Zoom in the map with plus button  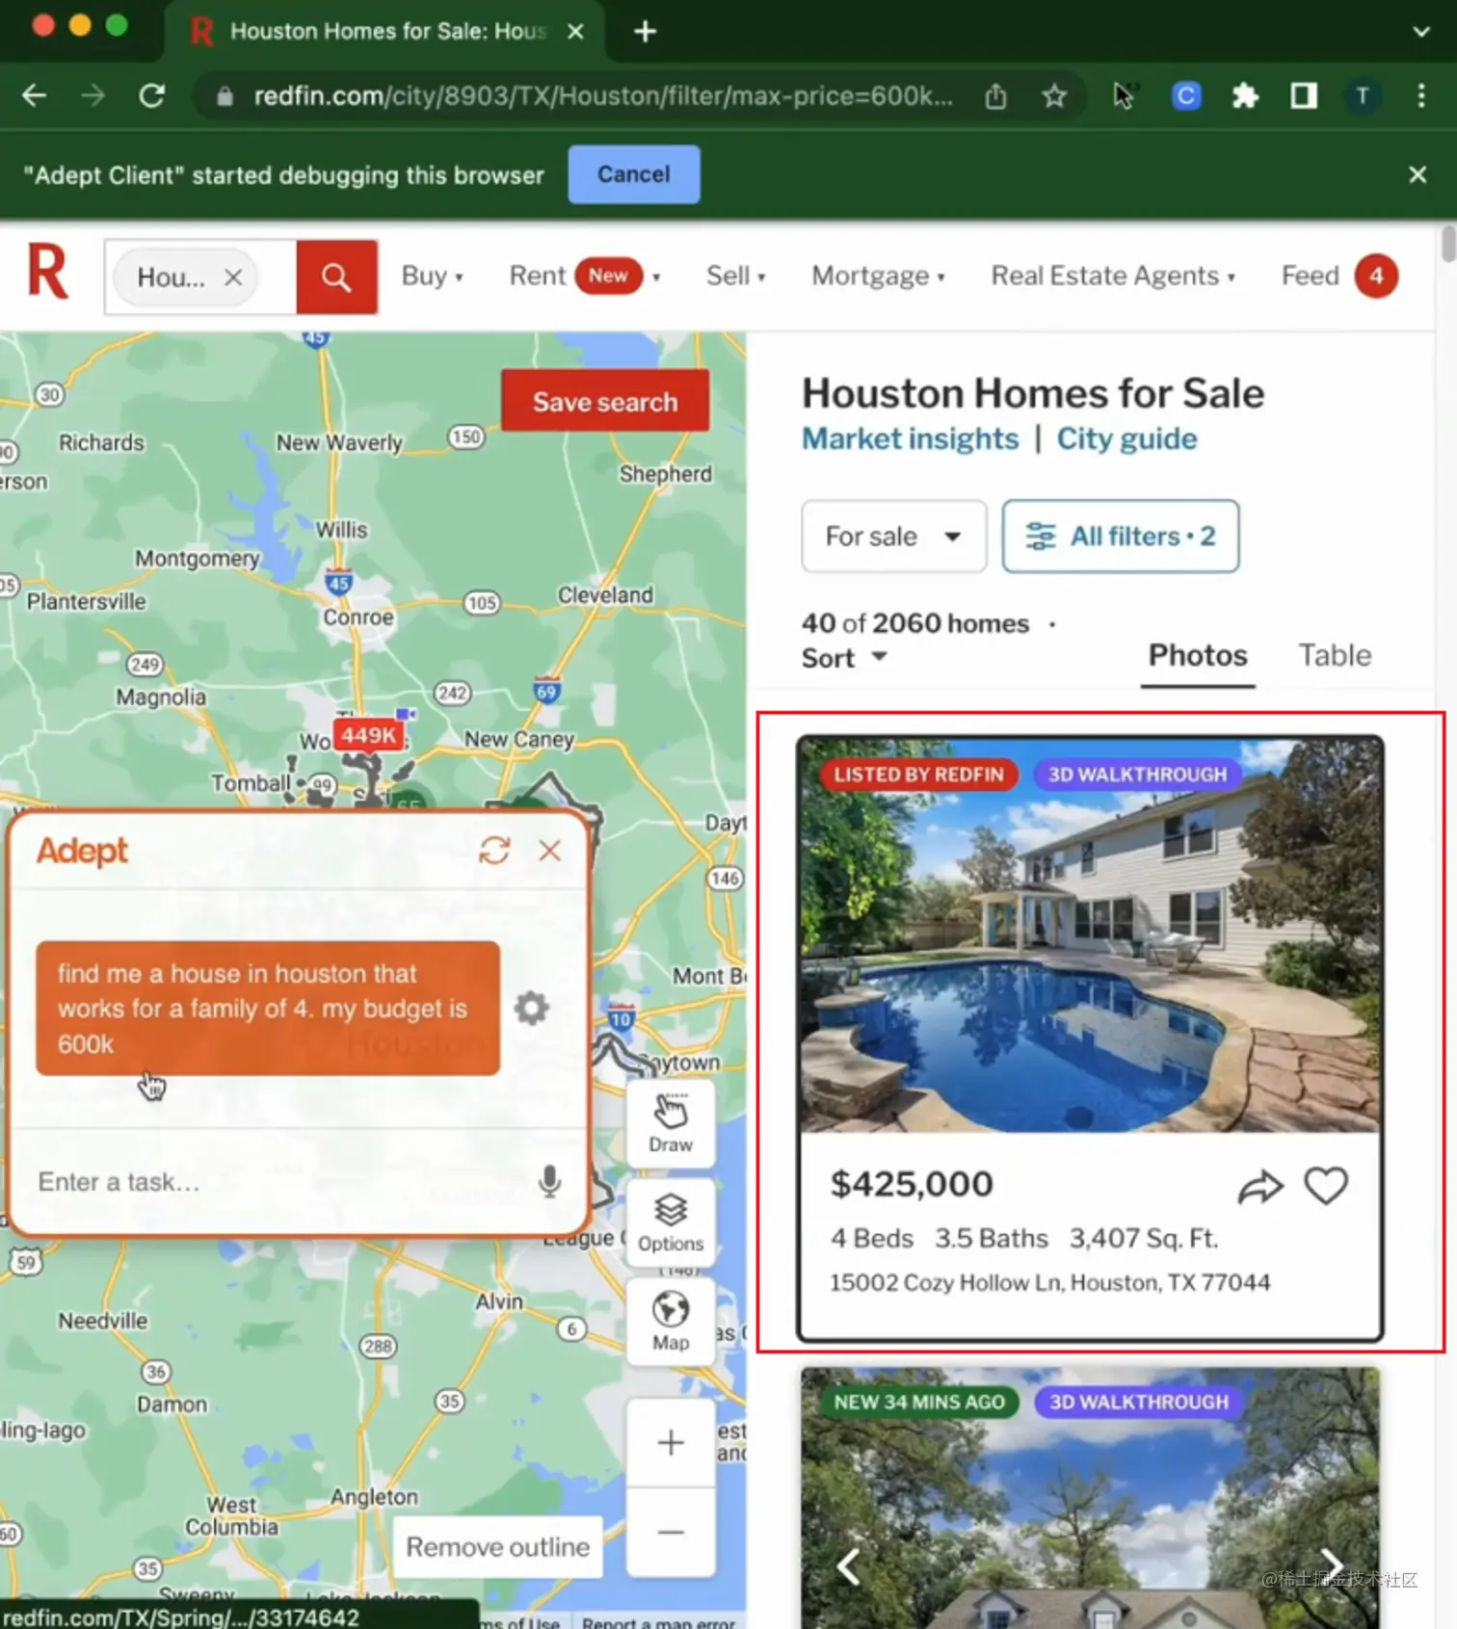click(671, 1443)
